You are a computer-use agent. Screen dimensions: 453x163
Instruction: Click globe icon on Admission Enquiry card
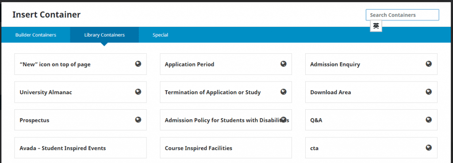(x=429, y=64)
